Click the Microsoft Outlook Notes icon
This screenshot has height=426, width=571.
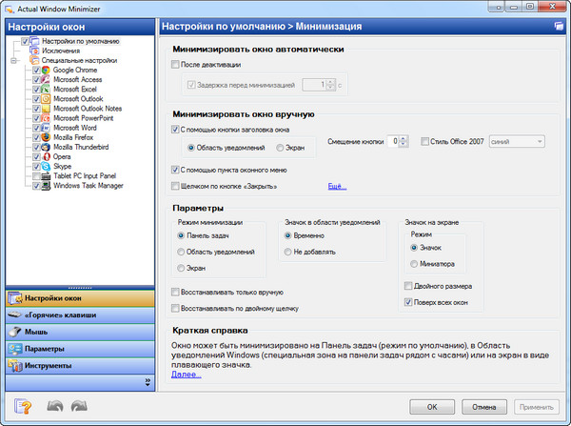46,109
